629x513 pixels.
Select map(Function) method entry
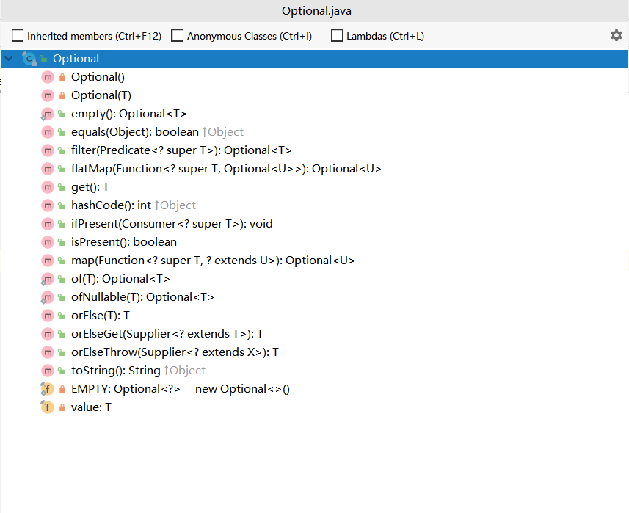[x=213, y=261]
